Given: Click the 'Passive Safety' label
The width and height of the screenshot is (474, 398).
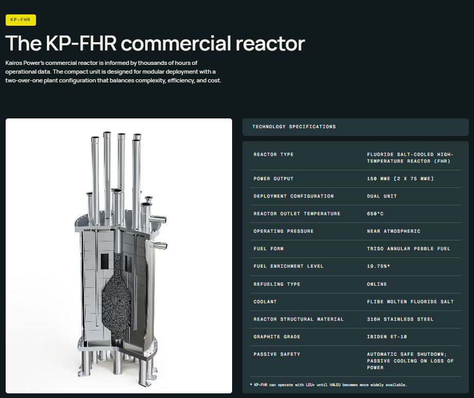Looking at the screenshot, I should 277,354.
